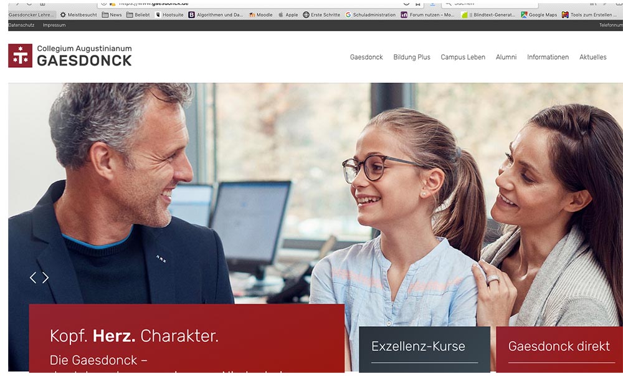Open the Apple bookmark
Image resolution: width=623 pixels, height=376 pixels.
[x=288, y=15]
